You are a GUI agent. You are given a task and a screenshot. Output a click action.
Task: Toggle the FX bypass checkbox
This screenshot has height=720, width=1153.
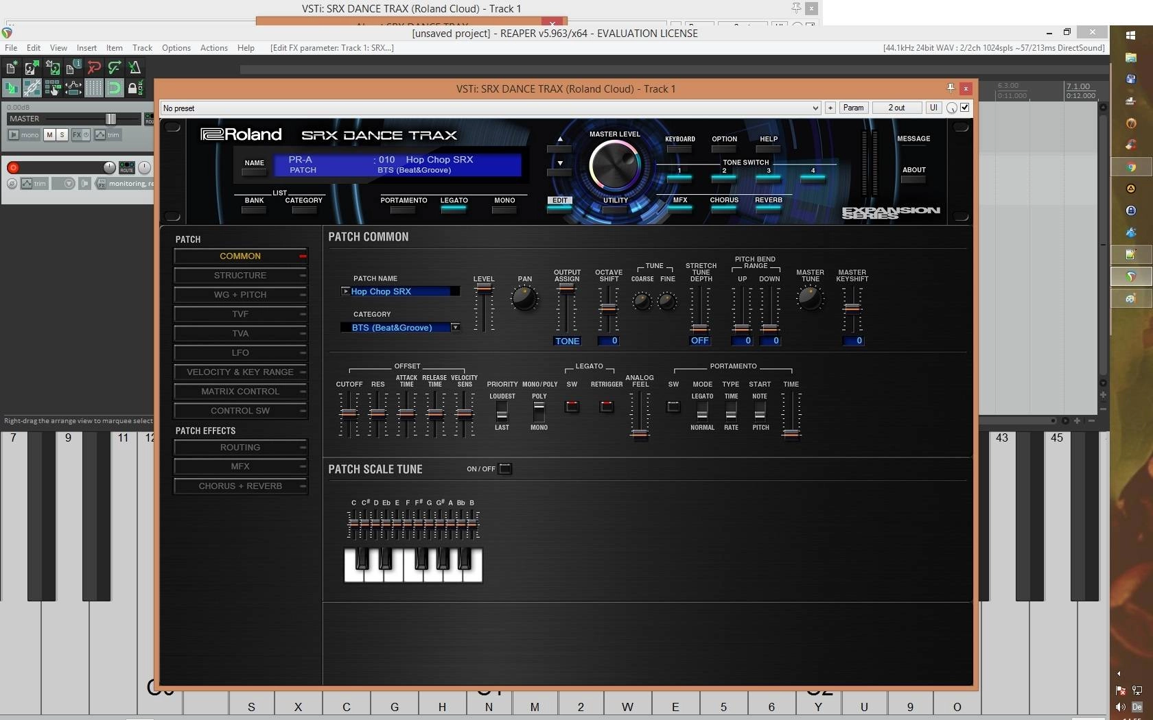[965, 108]
